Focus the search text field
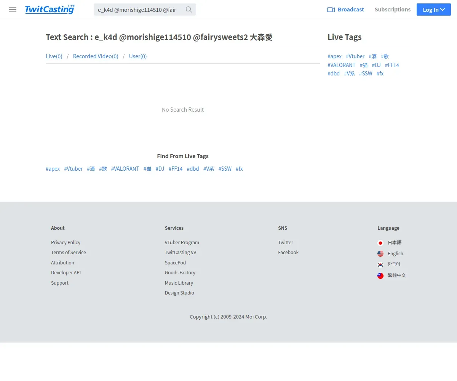 139,10
